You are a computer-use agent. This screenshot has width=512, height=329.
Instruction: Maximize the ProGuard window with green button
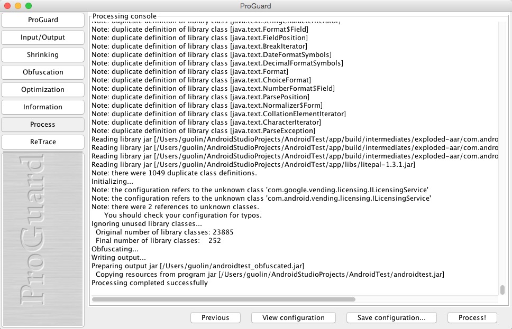tap(29, 5)
